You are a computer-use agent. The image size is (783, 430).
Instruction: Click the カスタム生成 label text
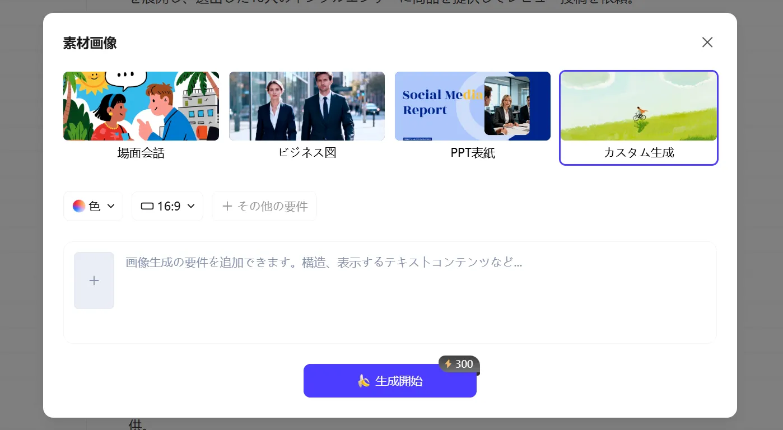tap(638, 152)
